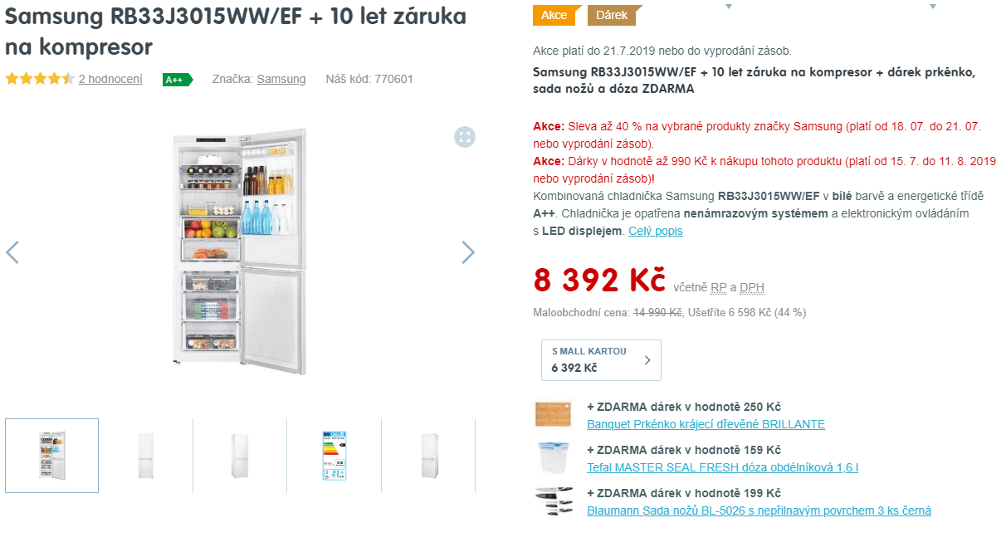Select the energy label thumbnail
The width and height of the screenshot is (1006, 552).
pyautogui.click(x=334, y=456)
